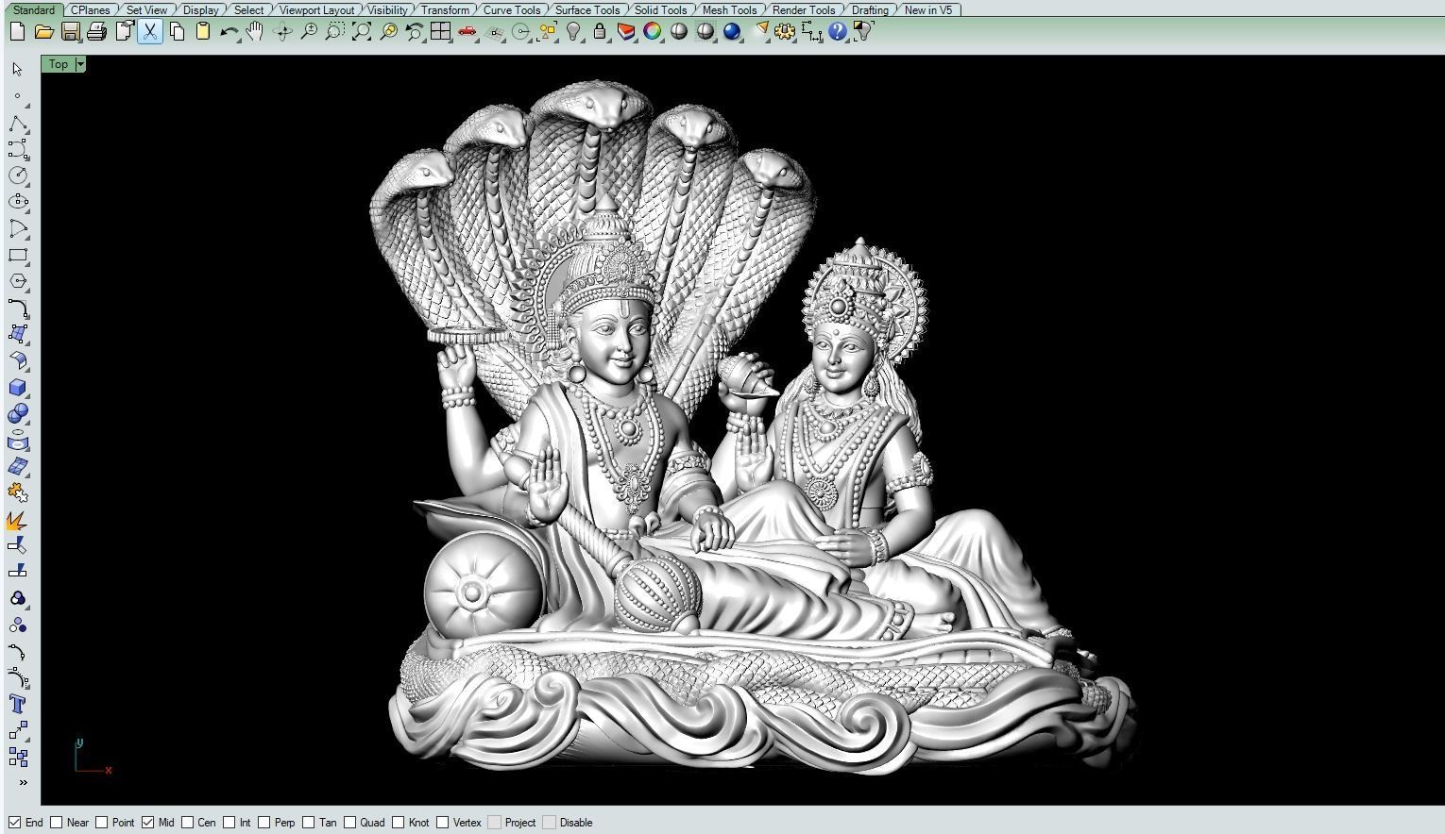
Task: Switch to the Surface Tools tab
Action: coord(586,10)
